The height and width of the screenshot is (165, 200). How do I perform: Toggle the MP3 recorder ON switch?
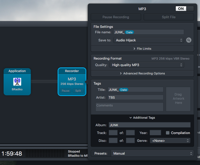(185, 9)
